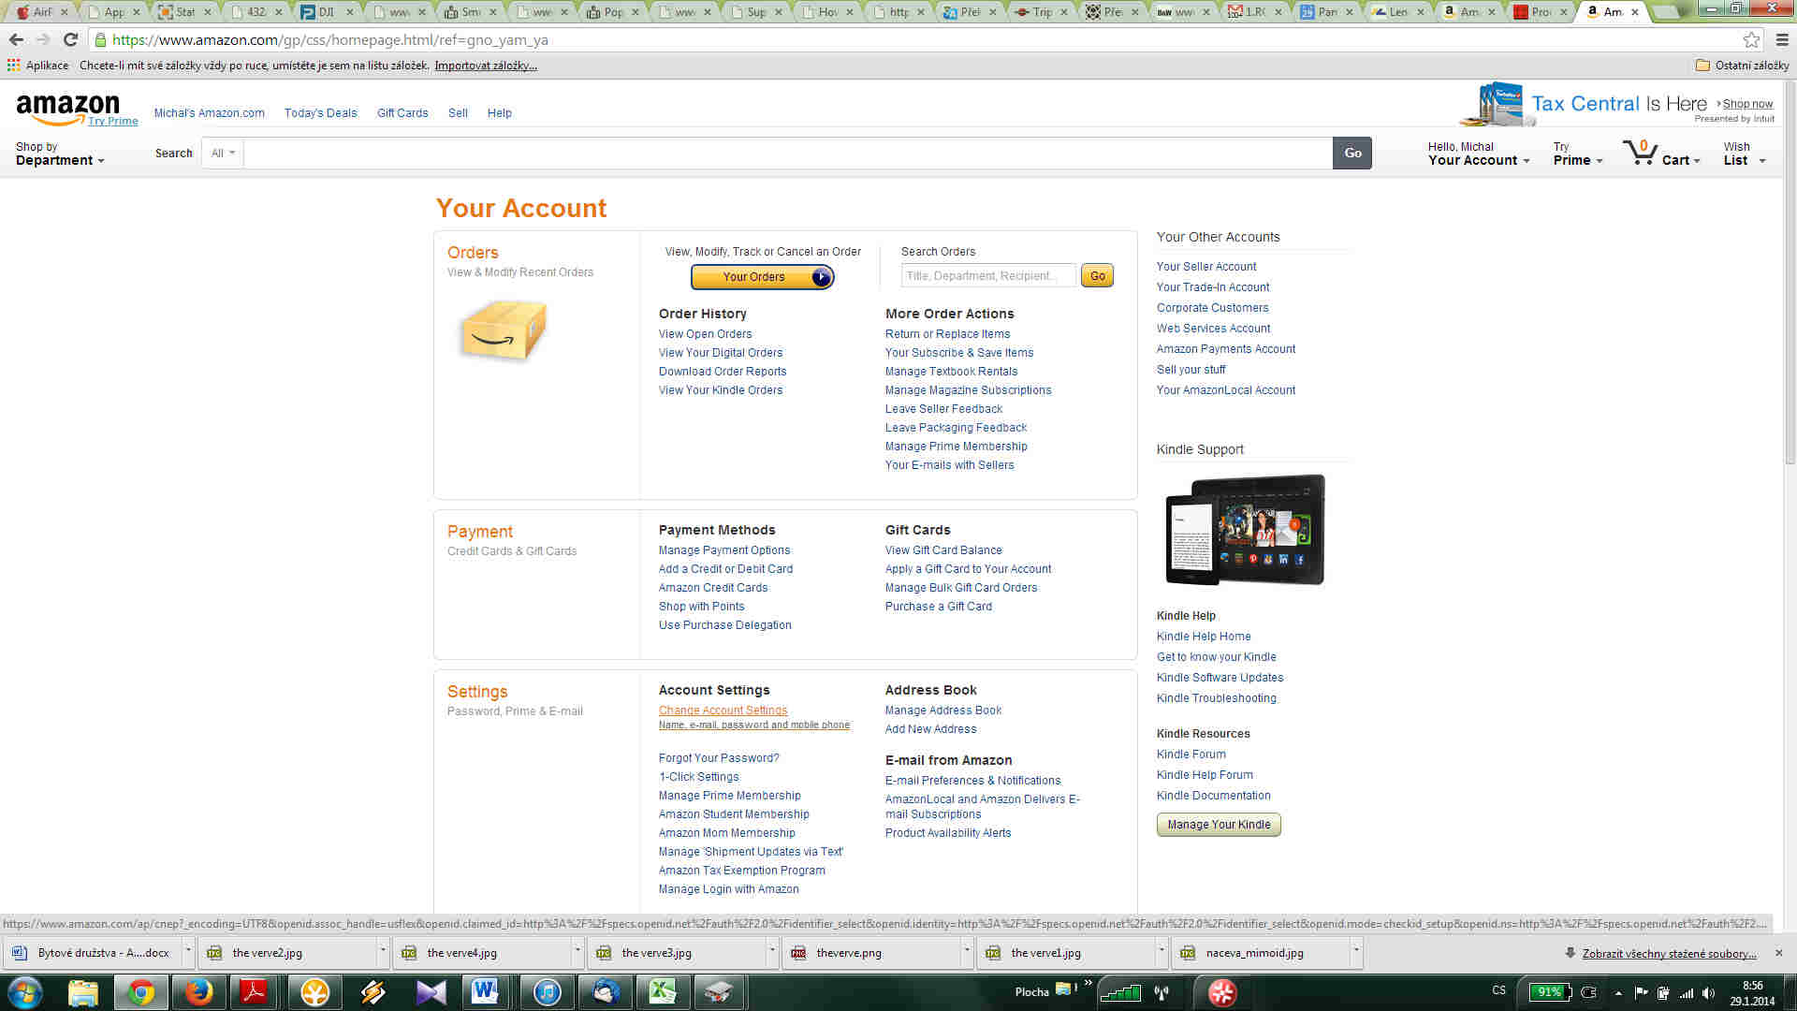Click the Amazon box package image
This screenshot has height=1011, width=1797.
504,330
